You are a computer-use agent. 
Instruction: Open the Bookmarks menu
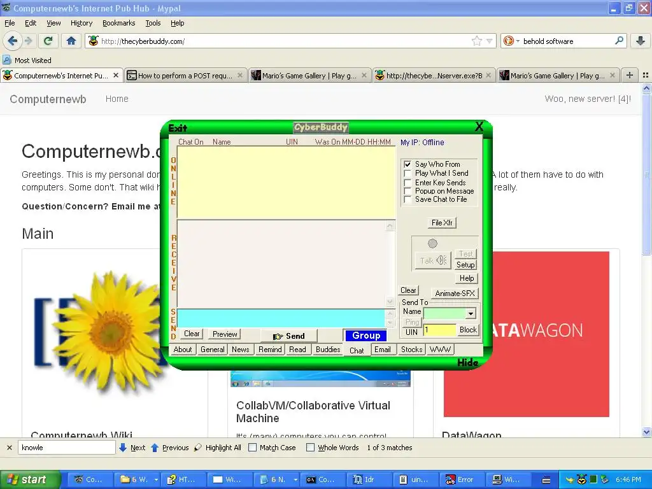pyautogui.click(x=118, y=23)
